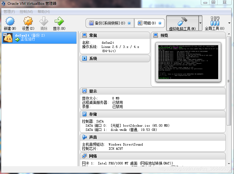Click the Show (显示) green arrow
Screen dimensions: 234x174
[x=59, y=21]
